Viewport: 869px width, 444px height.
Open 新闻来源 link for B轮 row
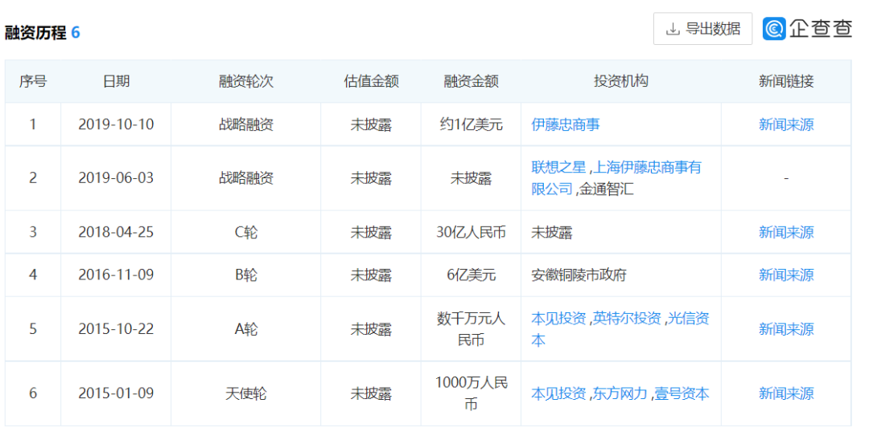[786, 275]
